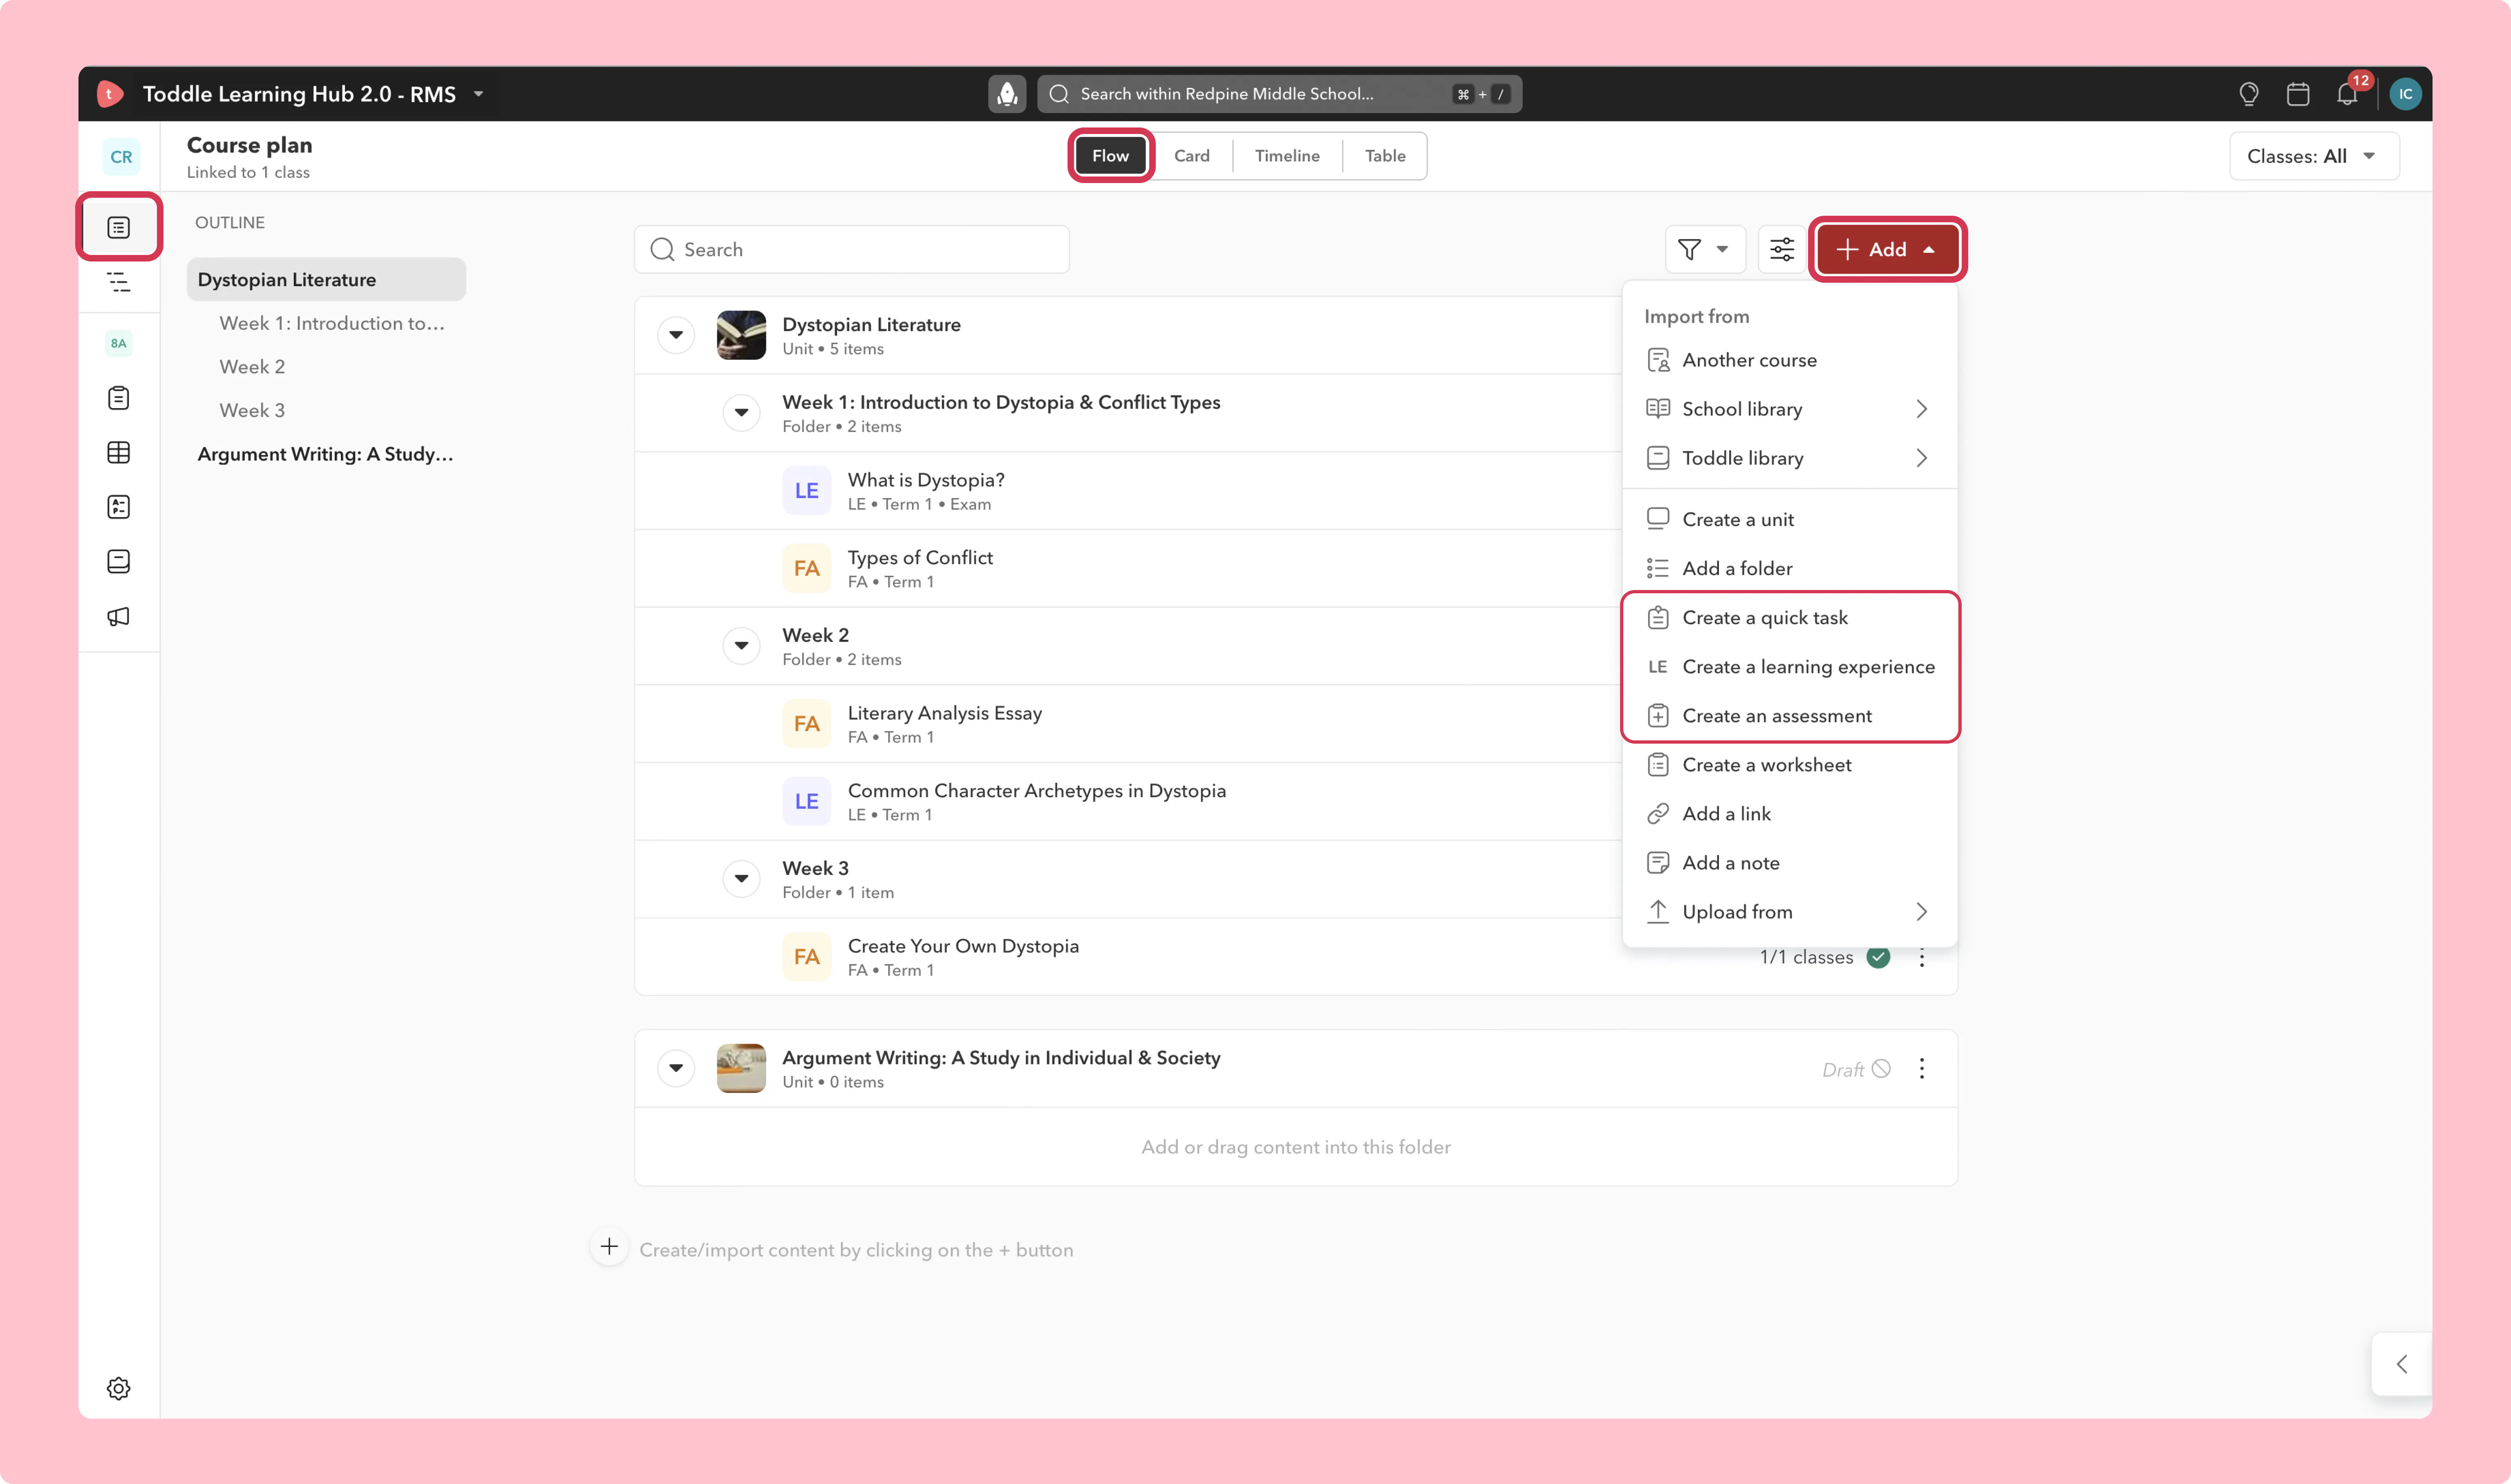
Task: Open notifications bell with 12 badge
Action: [x=2347, y=94]
